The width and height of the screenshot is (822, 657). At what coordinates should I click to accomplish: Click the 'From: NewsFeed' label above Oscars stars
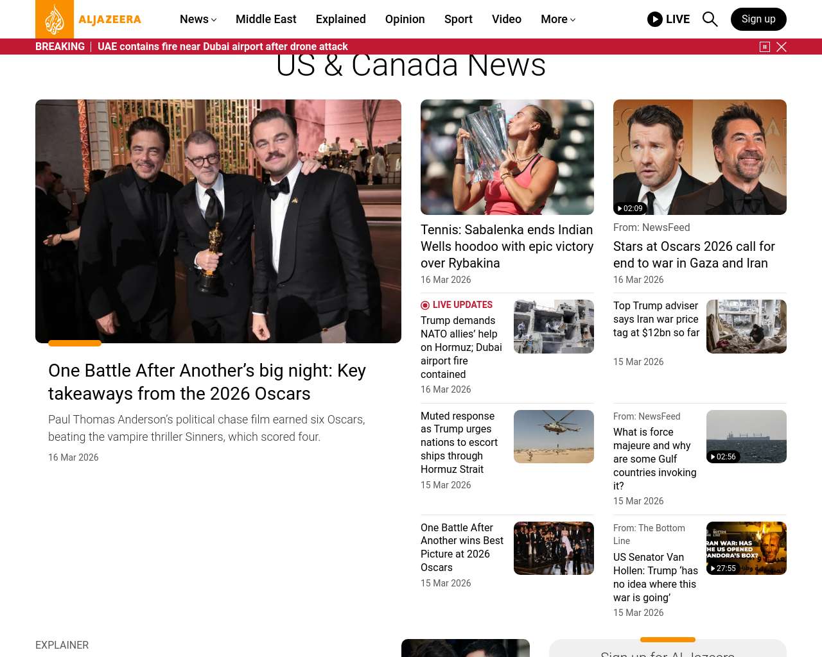coord(652,227)
